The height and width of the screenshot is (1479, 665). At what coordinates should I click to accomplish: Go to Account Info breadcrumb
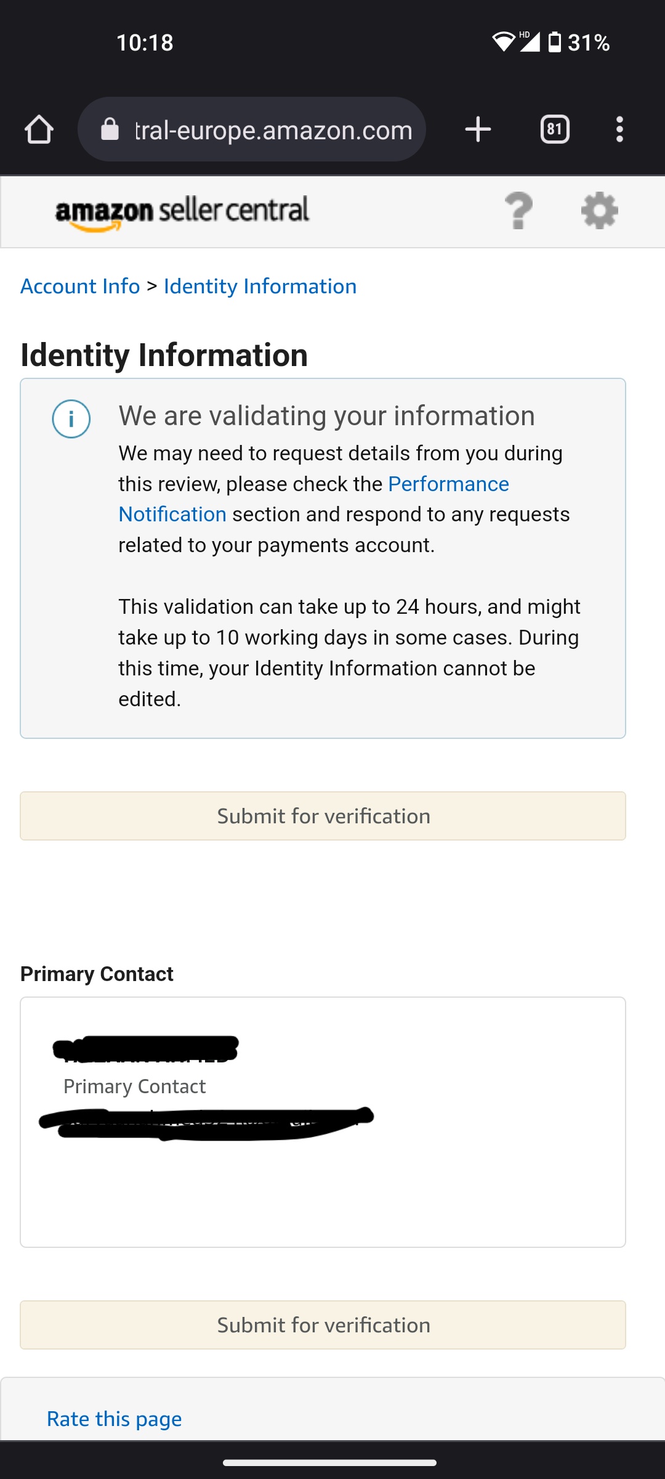point(80,287)
